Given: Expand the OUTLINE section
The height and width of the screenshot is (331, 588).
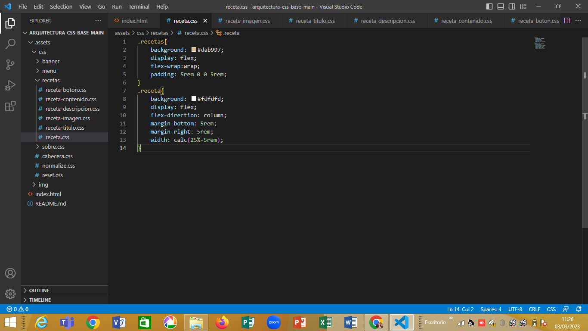Looking at the screenshot, I should [x=65, y=290].
